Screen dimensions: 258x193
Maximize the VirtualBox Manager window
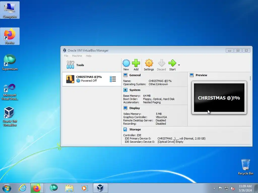(238, 50)
